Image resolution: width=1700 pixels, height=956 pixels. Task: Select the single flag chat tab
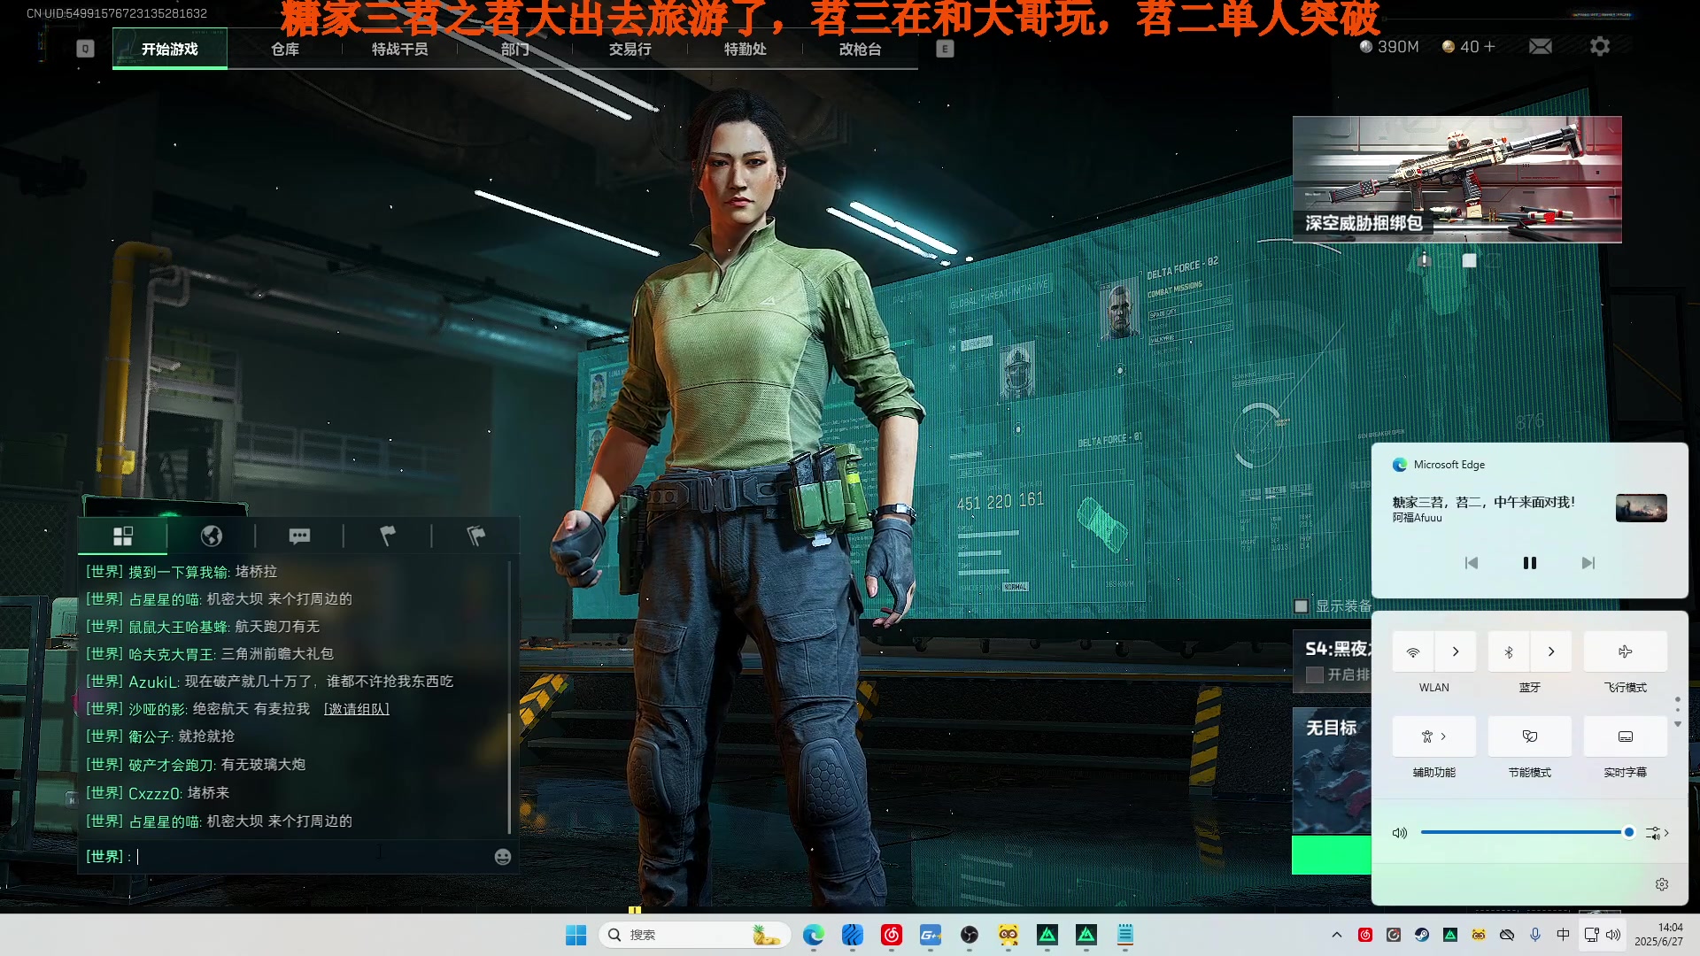click(388, 536)
